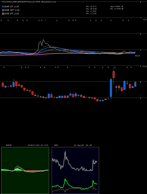Screen dimensions: 147x194
Task: Click the 'Pre O: 2.71' value
Action: (91, 6)
